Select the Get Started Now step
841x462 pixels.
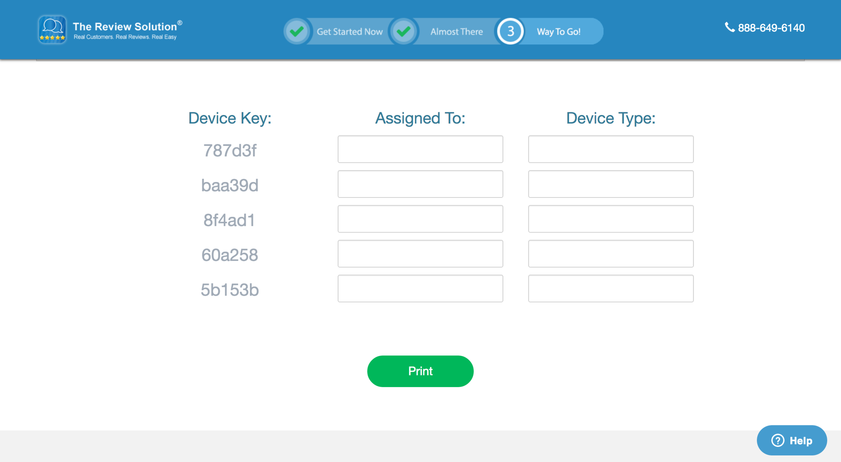pyautogui.click(x=349, y=31)
